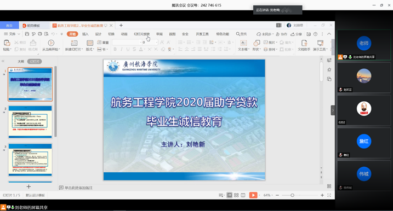This screenshot has width=393, height=211.
Task: Click the 分享 (Share) button
Action: click(296, 34)
